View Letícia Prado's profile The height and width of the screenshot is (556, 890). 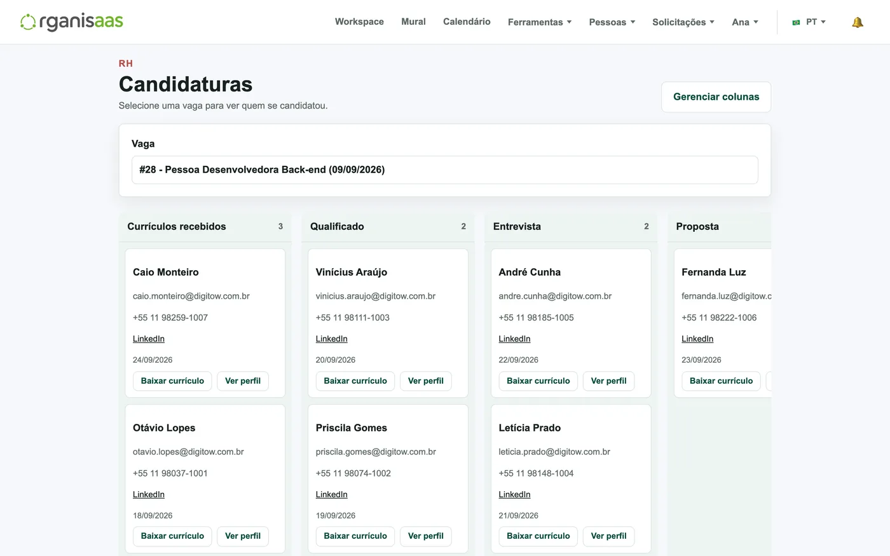coord(609,536)
